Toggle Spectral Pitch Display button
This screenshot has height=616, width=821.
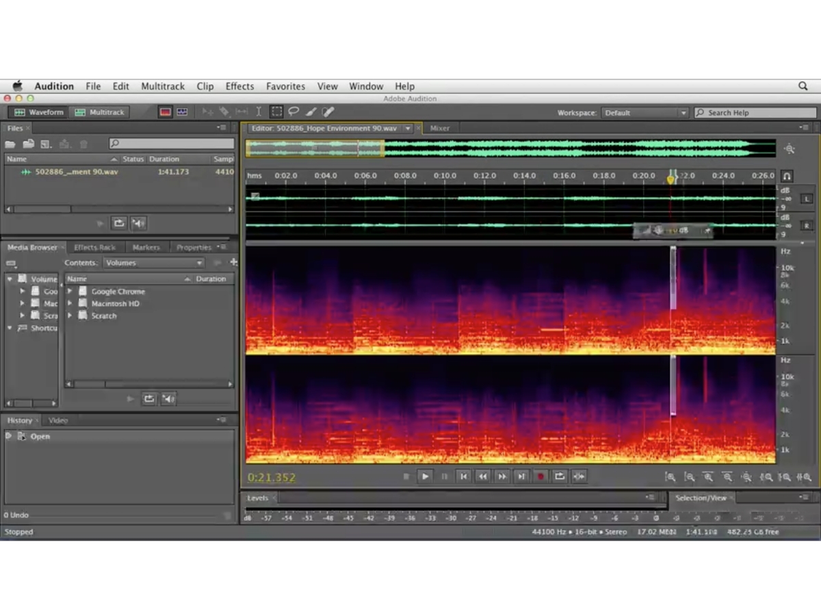(x=182, y=112)
